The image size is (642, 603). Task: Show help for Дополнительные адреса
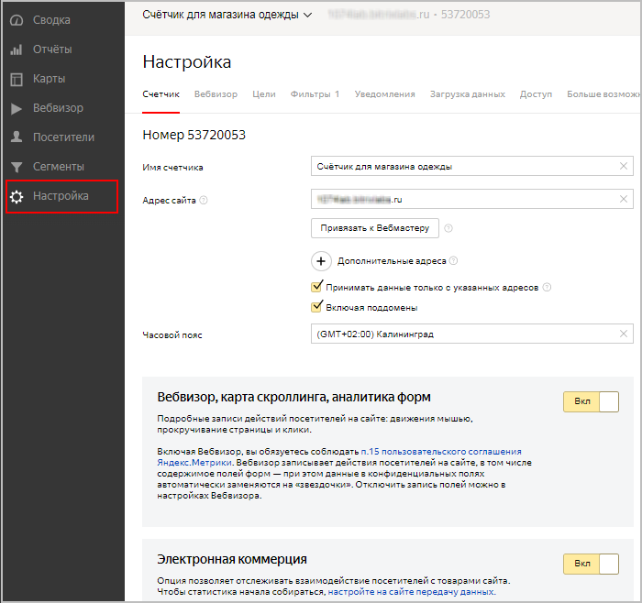pos(453,260)
